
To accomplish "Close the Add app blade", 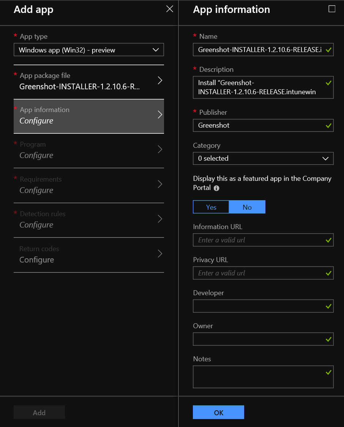I will [x=170, y=9].
